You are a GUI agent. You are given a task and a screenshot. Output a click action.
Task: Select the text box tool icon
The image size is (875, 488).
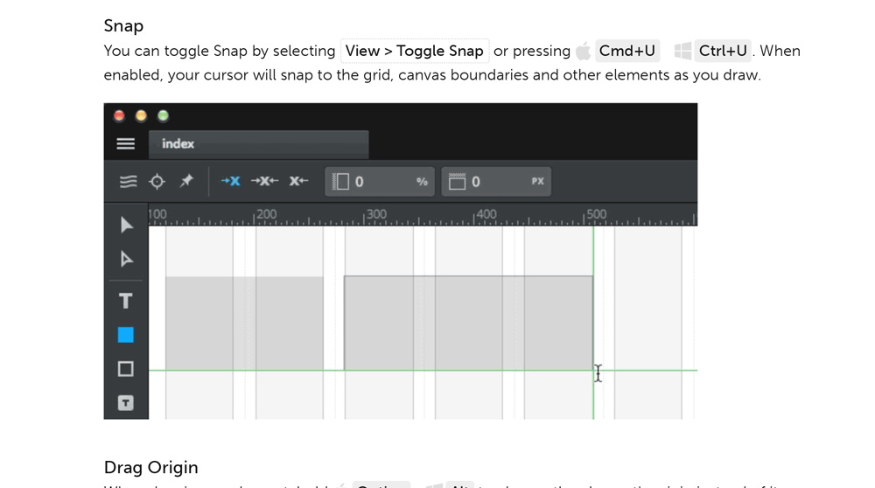[125, 402]
